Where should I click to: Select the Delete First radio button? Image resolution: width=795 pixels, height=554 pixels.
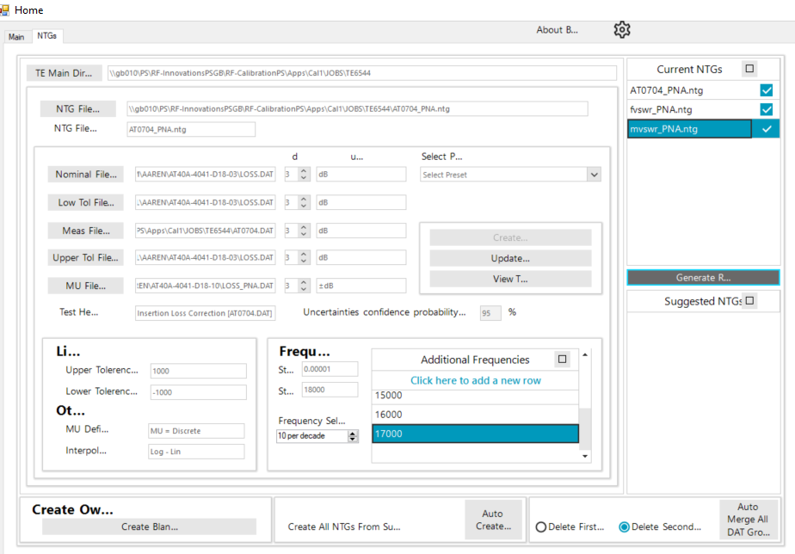[541, 526]
